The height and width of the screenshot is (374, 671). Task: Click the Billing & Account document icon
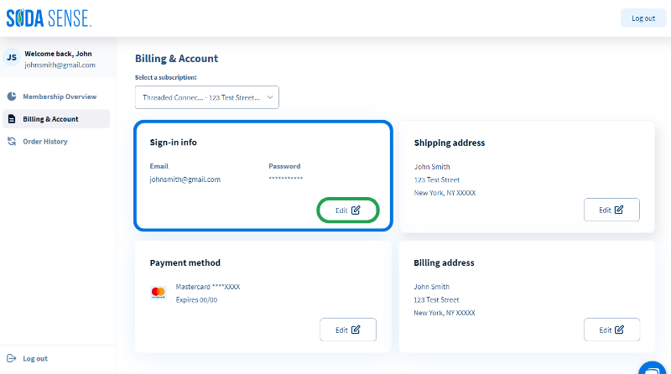[12, 119]
